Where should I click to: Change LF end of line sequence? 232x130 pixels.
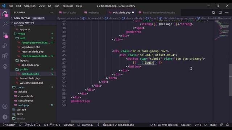pos(206,125)
